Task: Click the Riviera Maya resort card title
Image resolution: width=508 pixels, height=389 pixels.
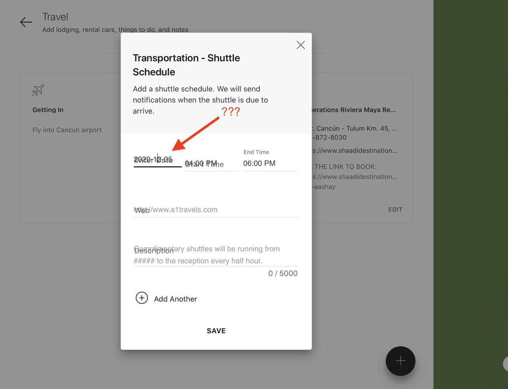Action: (x=353, y=110)
